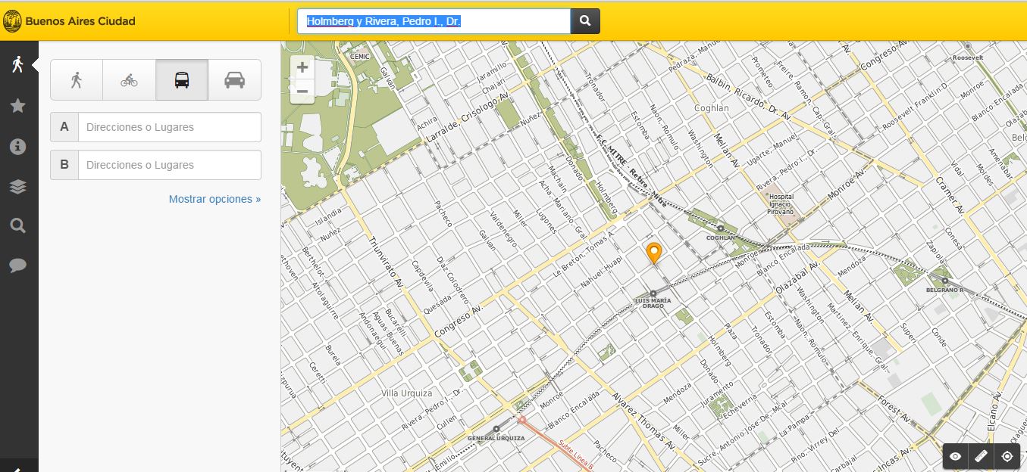Click origin field A Direcciones o Lugares
This screenshot has height=472, width=1027.
pos(169,127)
